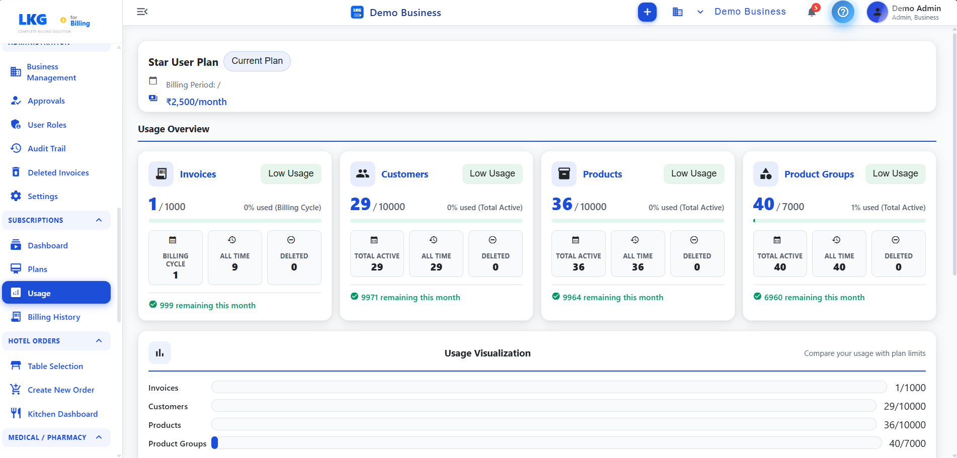Click '6960 remaining this month' text

[x=814, y=297]
